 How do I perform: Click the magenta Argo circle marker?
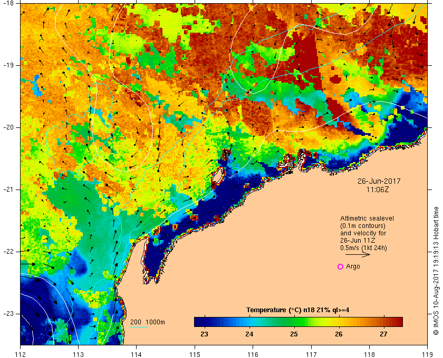pyautogui.click(x=341, y=266)
